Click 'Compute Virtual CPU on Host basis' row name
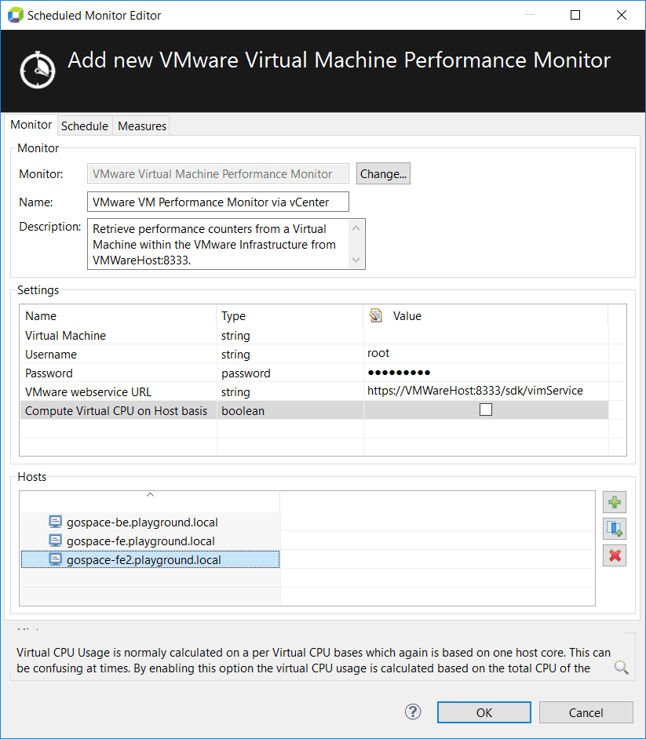 tap(116, 410)
